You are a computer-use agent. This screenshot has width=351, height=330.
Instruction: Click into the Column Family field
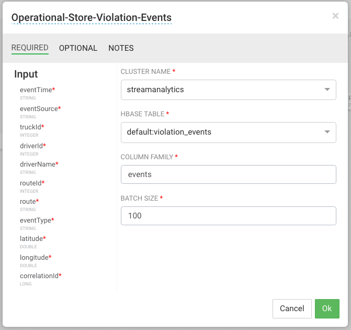click(x=228, y=174)
